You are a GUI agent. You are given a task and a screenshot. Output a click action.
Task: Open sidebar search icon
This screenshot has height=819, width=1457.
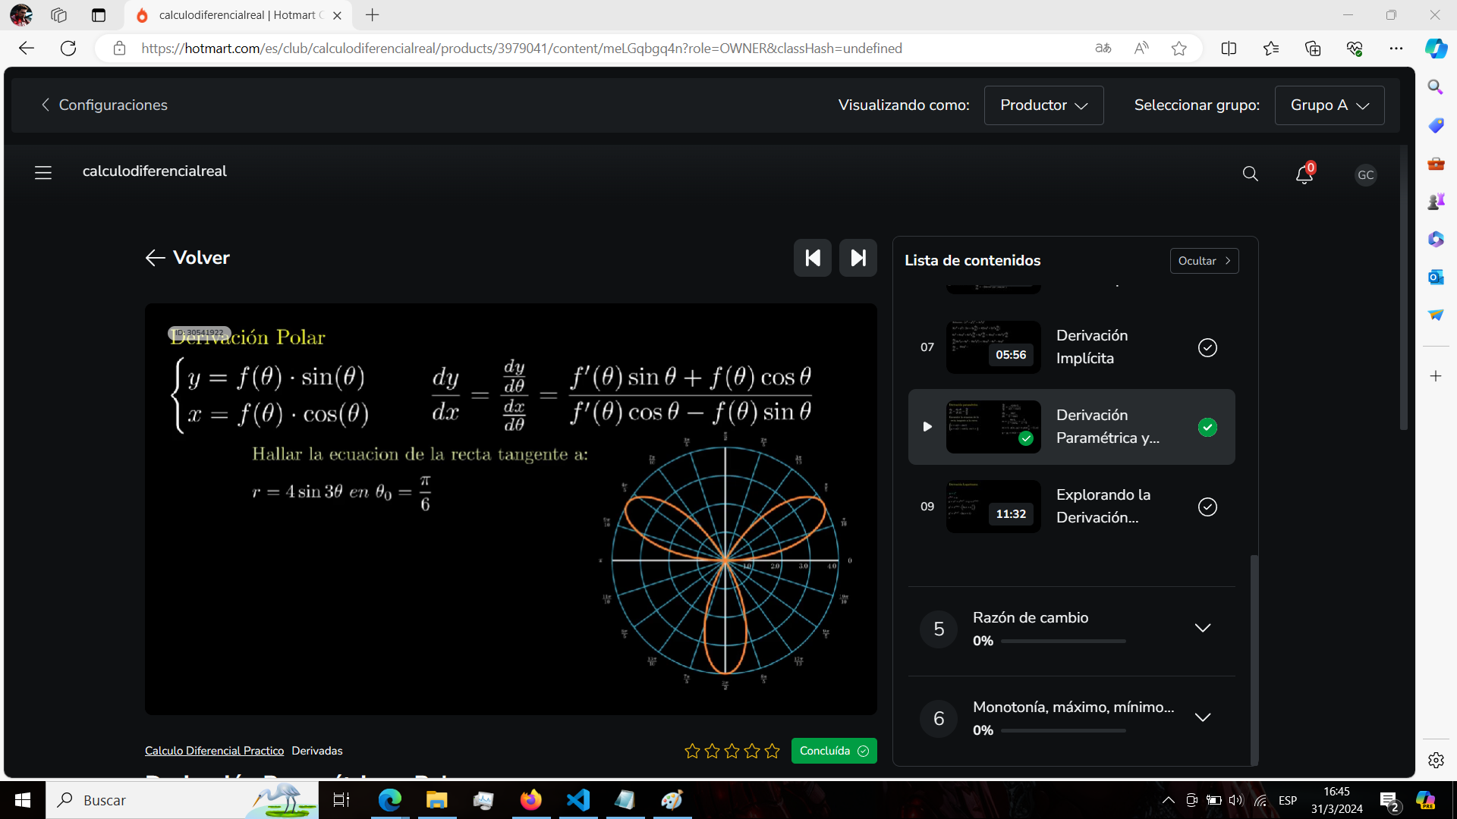pyautogui.click(x=1435, y=87)
